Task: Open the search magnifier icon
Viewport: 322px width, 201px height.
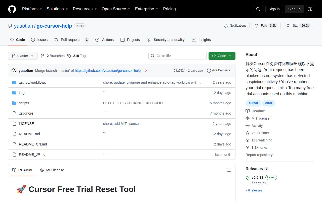Action: [x=258, y=9]
